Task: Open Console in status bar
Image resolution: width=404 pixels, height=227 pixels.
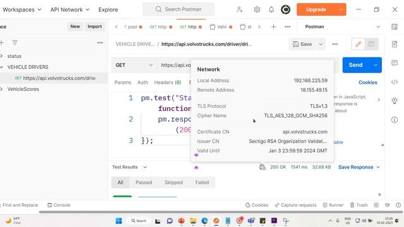Action: point(59,205)
